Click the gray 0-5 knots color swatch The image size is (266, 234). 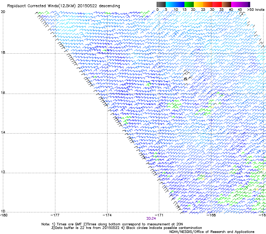click(161, 4)
